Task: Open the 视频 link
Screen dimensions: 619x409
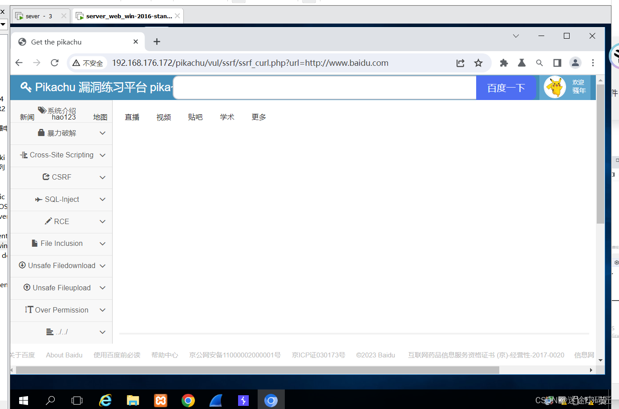Action: (164, 117)
